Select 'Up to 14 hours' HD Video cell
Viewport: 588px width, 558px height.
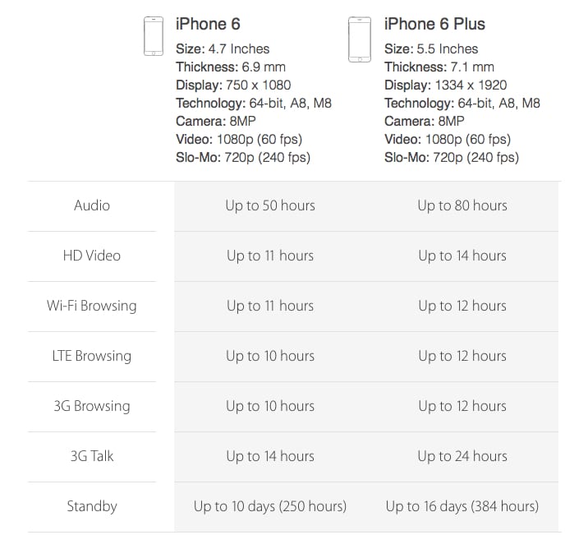pyautogui.click(x=462, y=256)
